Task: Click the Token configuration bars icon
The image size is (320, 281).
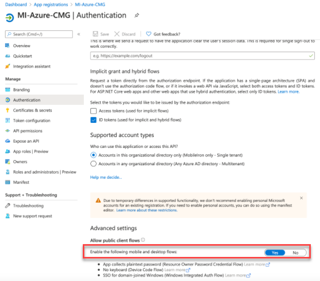Action: [x=8, y=120]
